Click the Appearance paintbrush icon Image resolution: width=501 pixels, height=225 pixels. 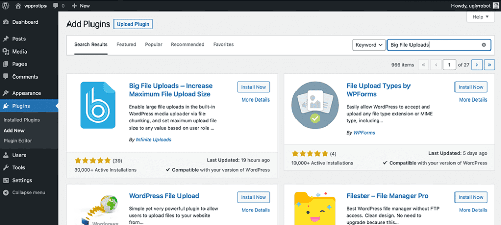[x=6, y=93]
